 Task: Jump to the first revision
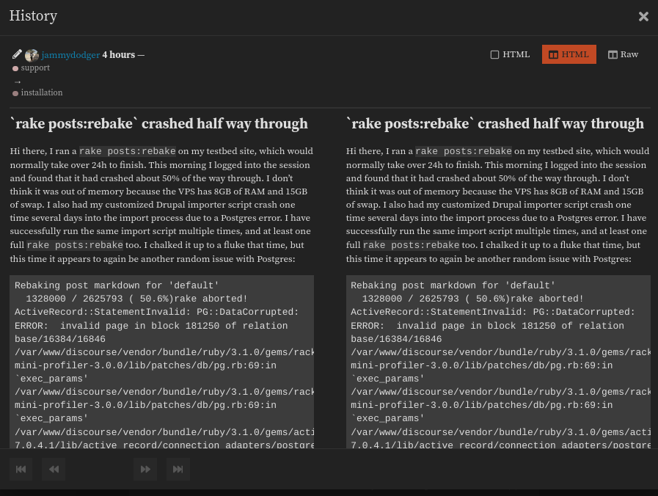[x=21, y=469]
